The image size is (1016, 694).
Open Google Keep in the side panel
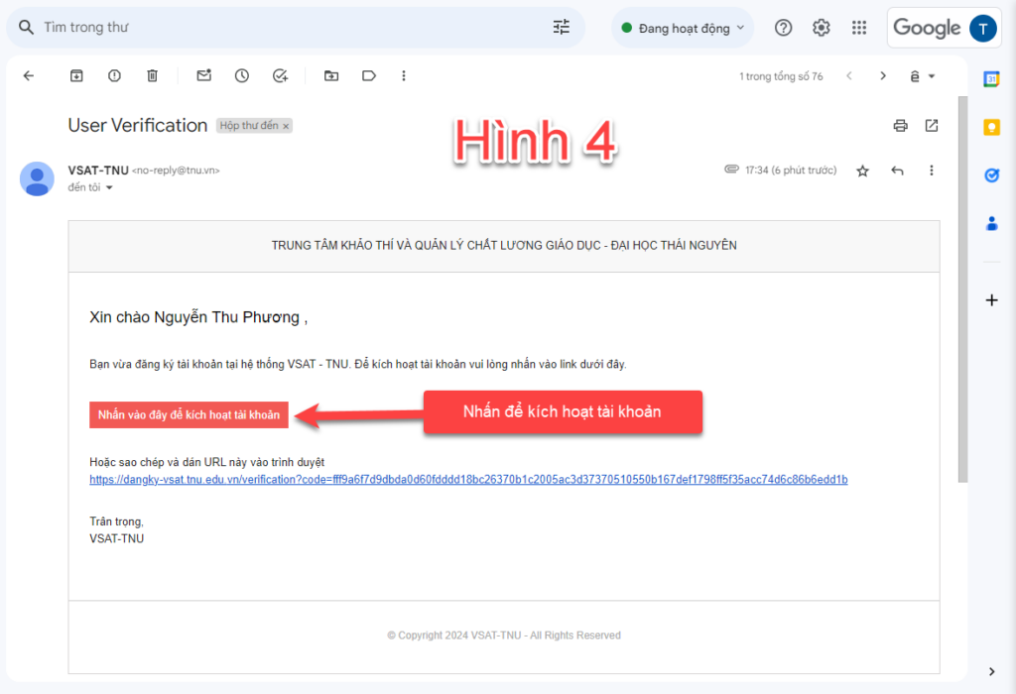click(991, 127)
